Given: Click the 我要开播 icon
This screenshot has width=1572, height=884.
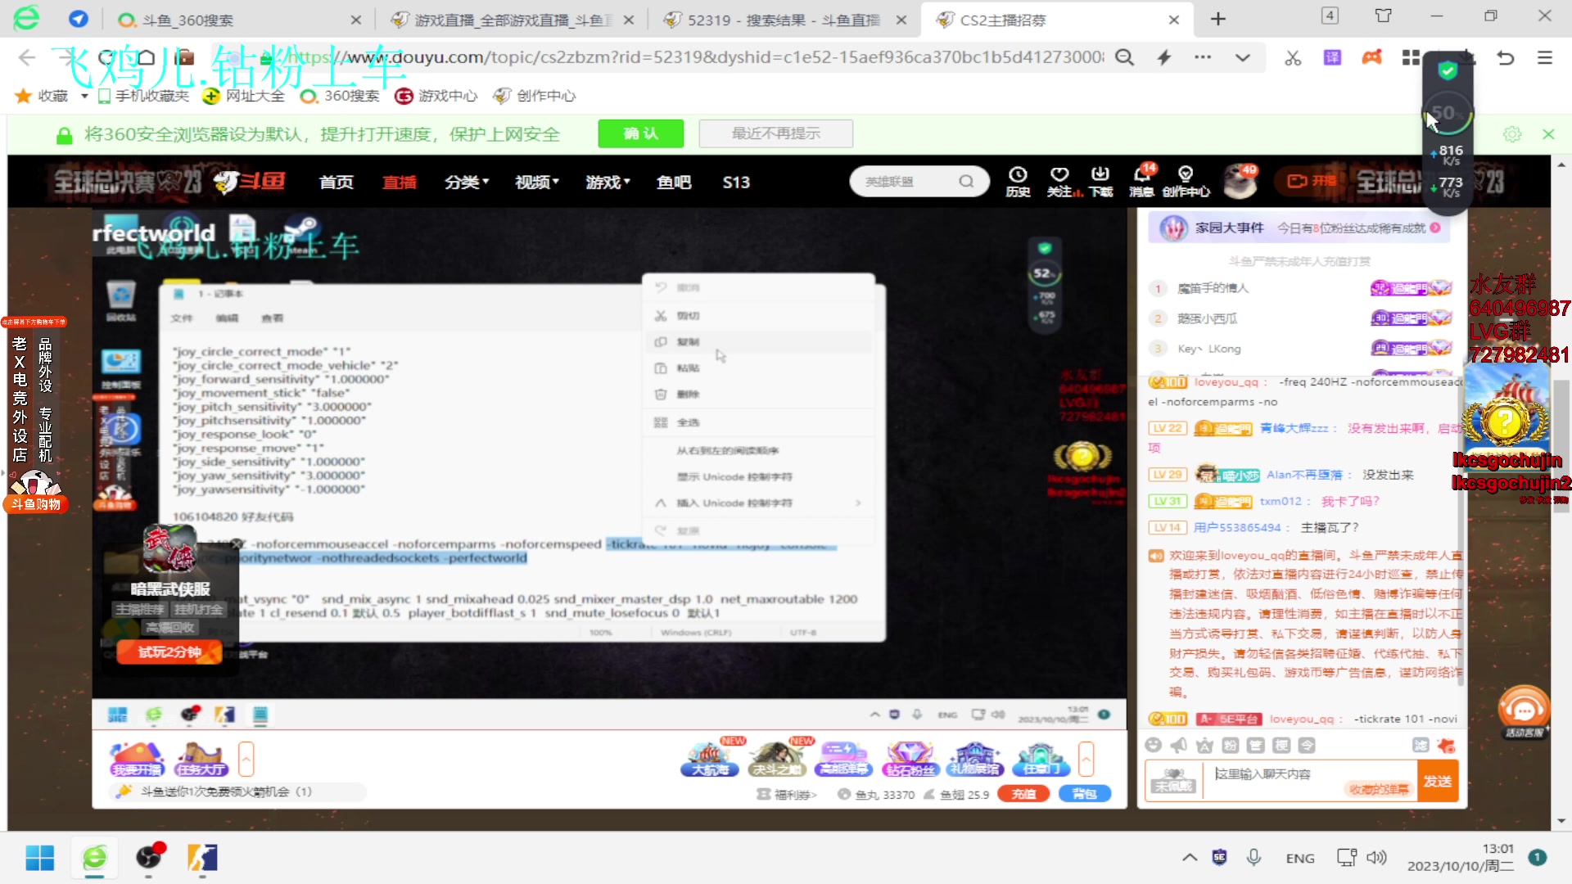Looking at the screenshot, I should 137,758.
